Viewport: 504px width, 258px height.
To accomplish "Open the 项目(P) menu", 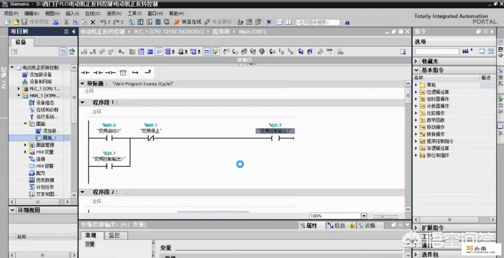I will pyautogui.click(x=11, y=13).
